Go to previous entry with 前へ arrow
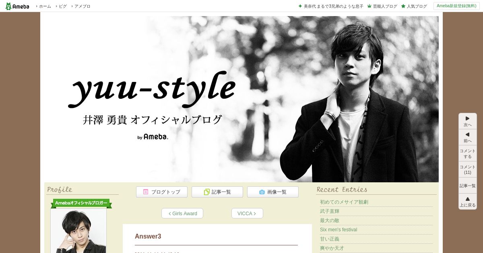This screenshot has width=483, height=253. [467, 137]
